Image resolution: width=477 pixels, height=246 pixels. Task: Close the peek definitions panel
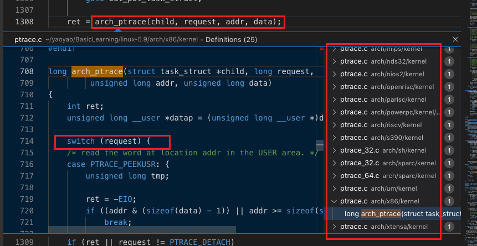455,39
